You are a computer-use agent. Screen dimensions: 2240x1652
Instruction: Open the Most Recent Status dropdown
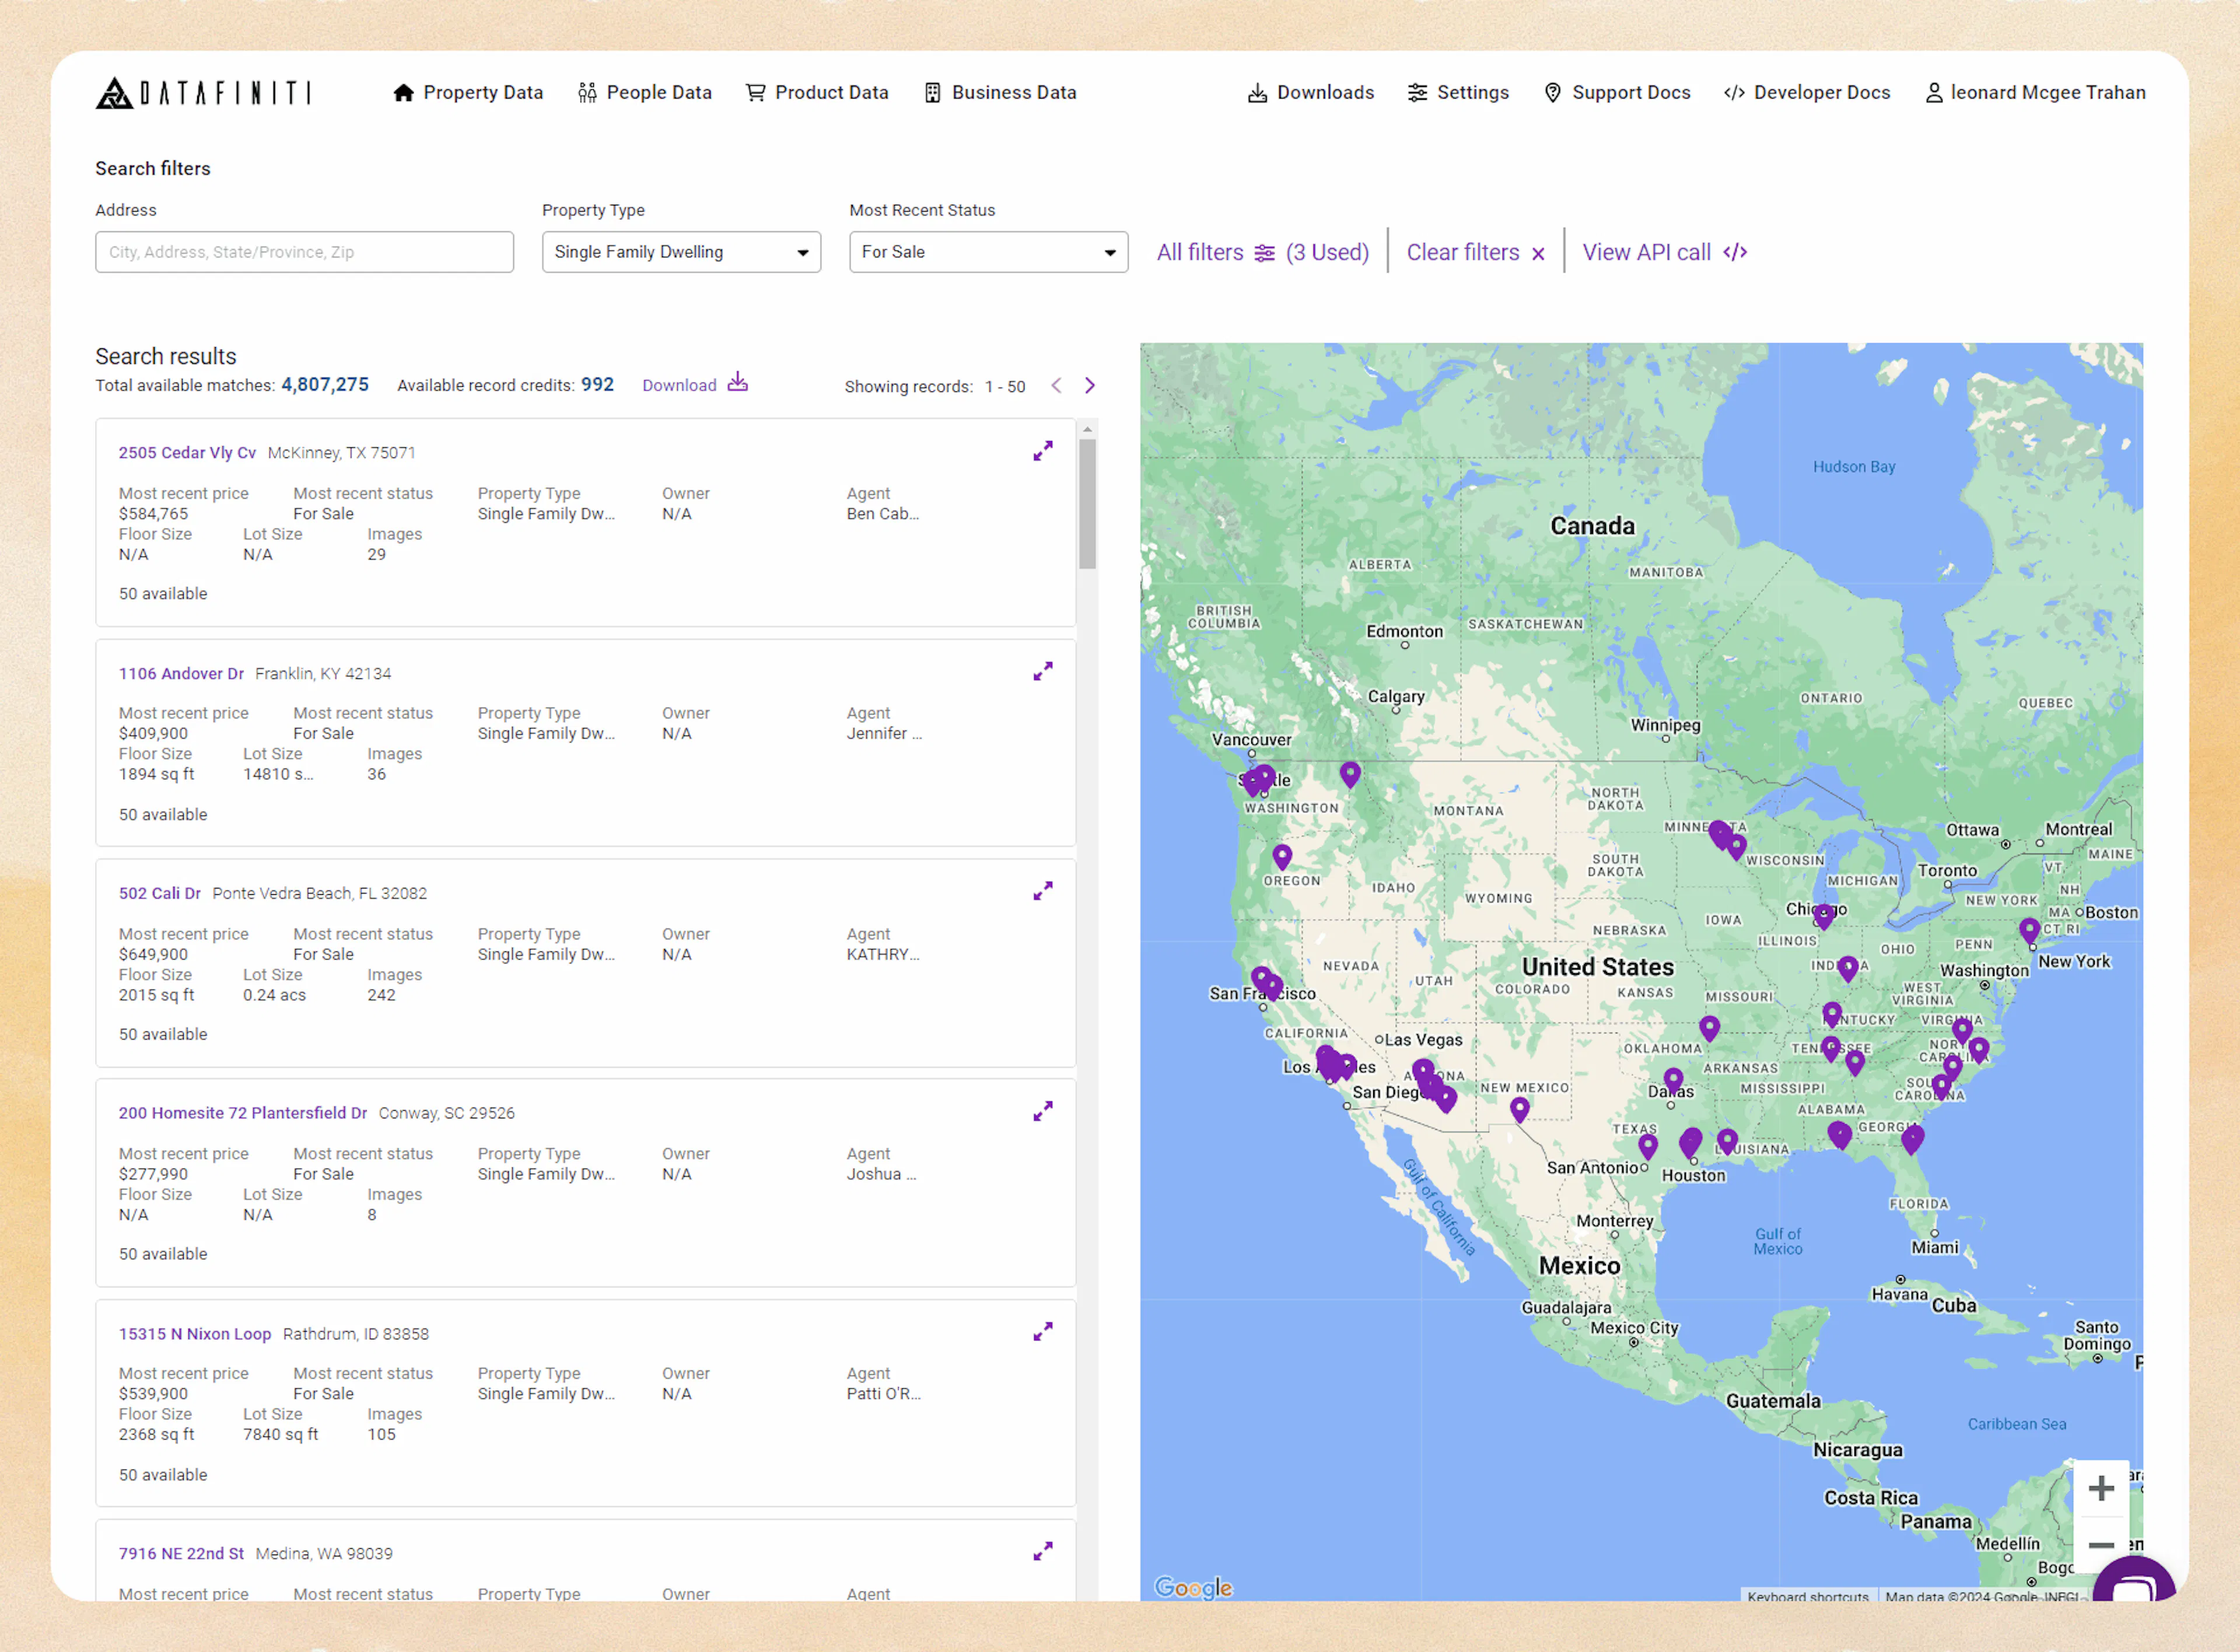click(988, 252)
